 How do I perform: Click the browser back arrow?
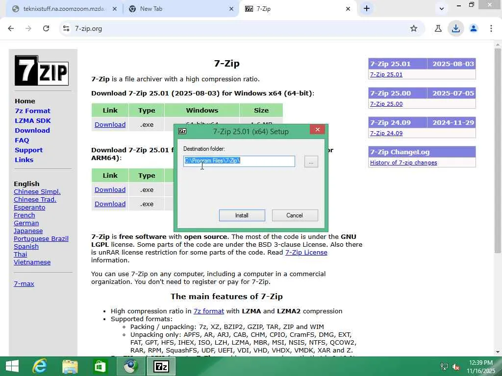[11, 28]
